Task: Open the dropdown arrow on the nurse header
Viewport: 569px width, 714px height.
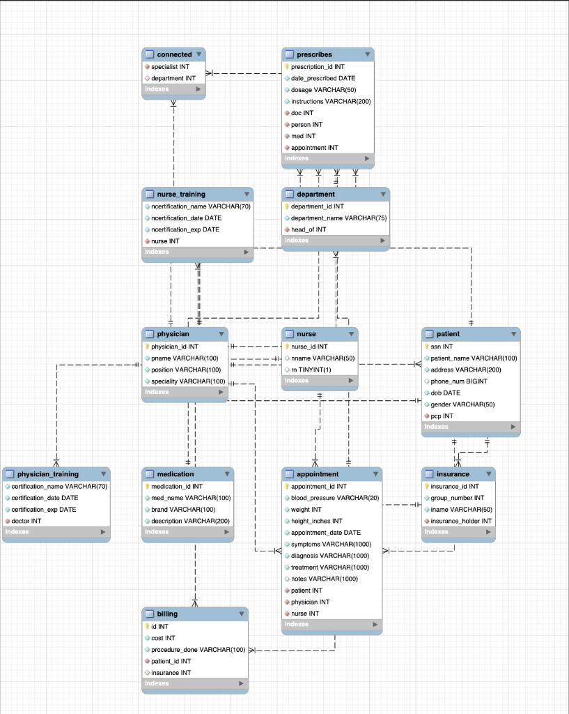Action: [x=350, y=334]
